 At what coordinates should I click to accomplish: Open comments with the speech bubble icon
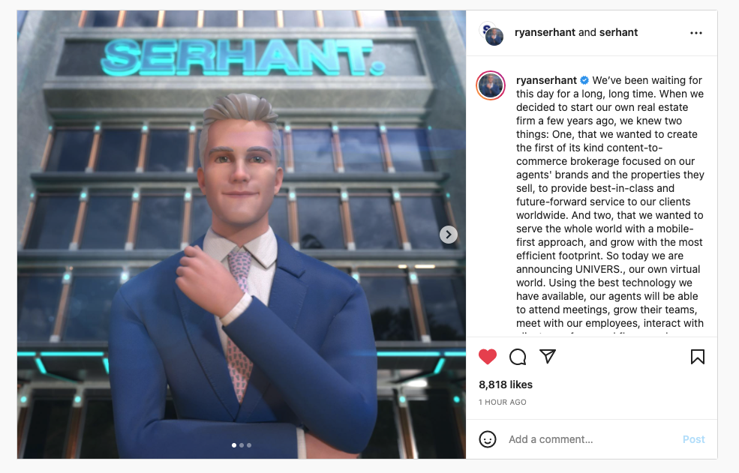click(518, 357)
